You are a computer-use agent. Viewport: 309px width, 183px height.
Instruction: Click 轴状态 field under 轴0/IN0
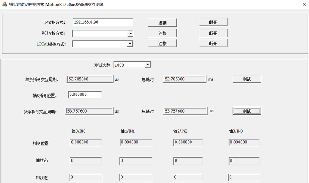coord(86,161)
